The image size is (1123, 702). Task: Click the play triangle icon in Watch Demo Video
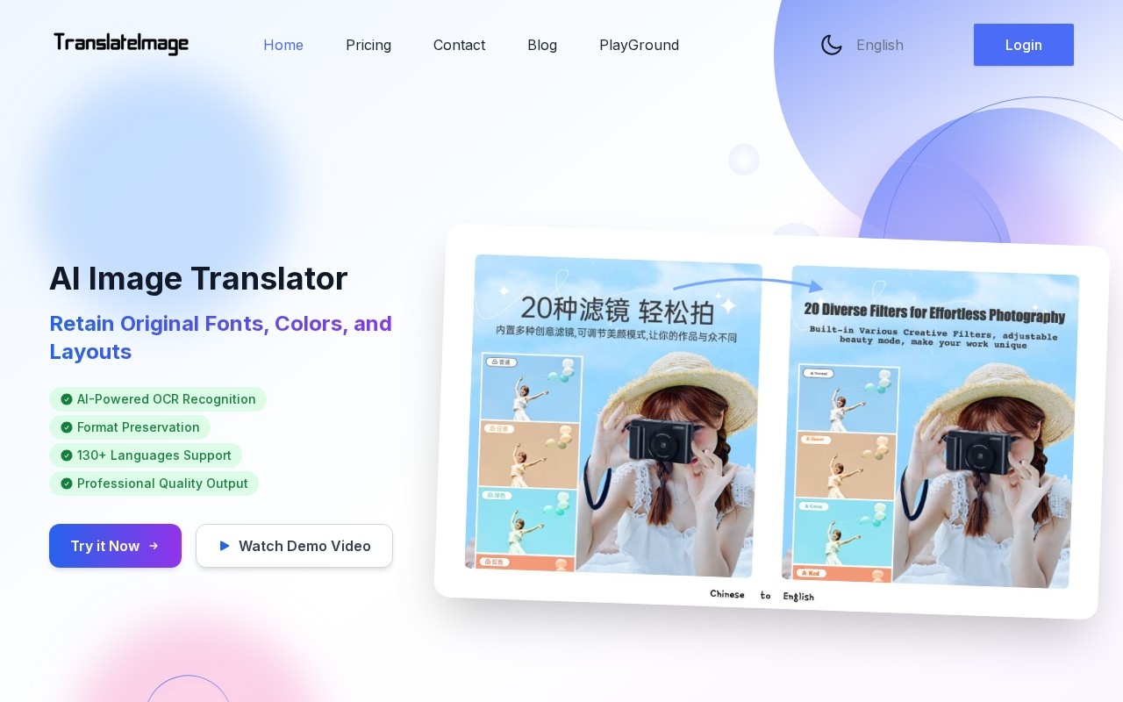click(225, 546)
